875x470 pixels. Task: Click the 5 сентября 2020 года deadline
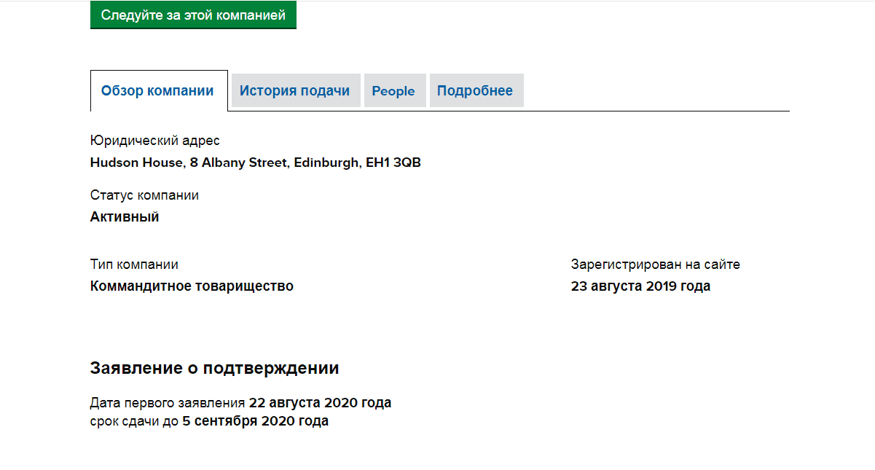[x=255, y=421]
